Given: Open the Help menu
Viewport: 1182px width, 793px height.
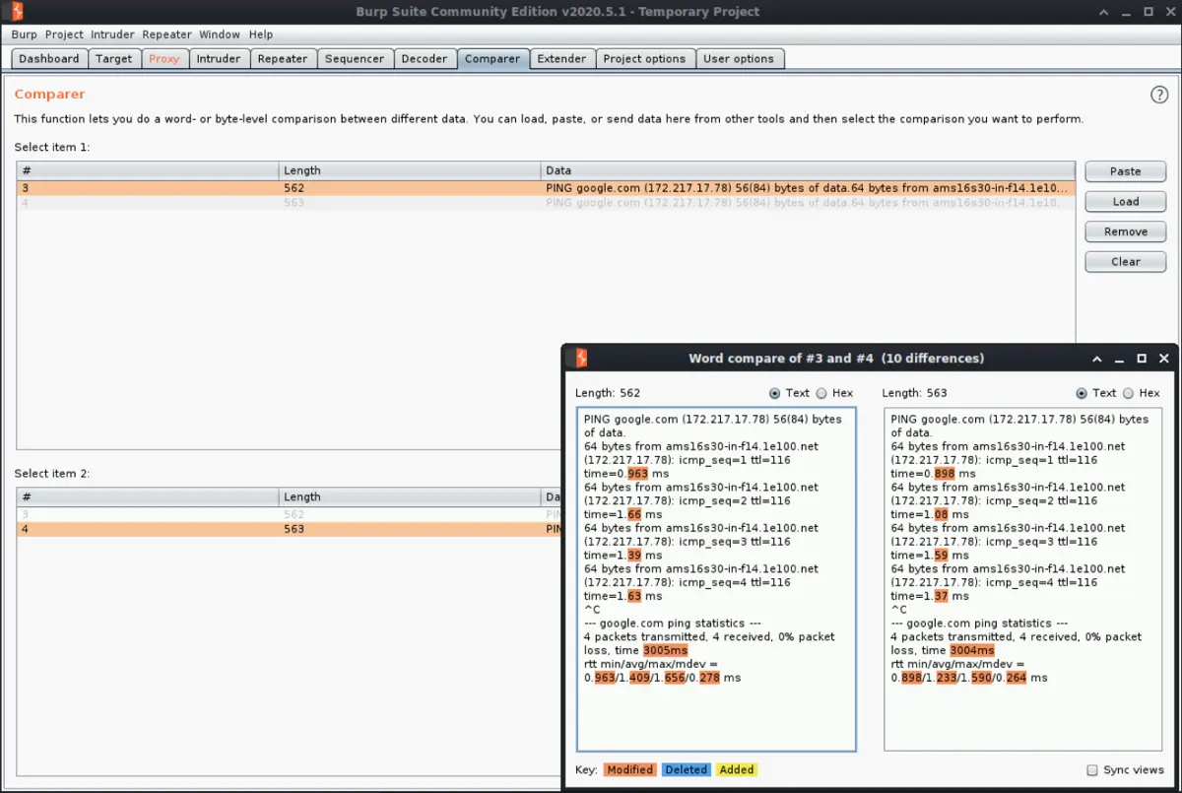Looking at the screenshot, I should (261, 33).
